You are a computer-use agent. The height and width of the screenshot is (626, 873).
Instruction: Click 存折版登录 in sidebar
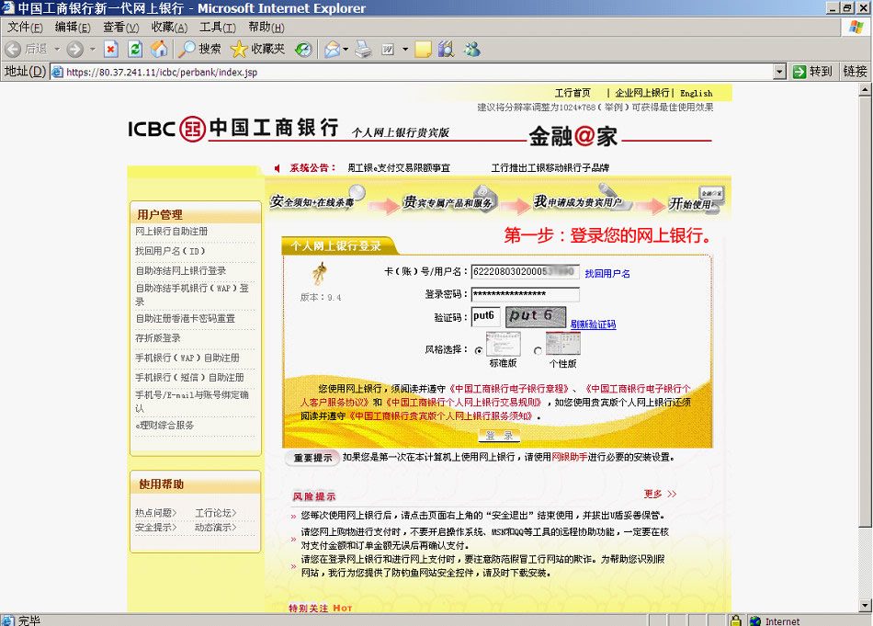158,338
